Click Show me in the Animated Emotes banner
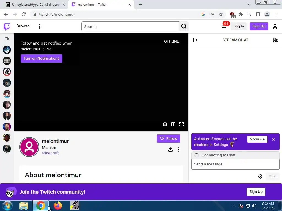The height and width of the screenshot is (211, 282). 257,139
